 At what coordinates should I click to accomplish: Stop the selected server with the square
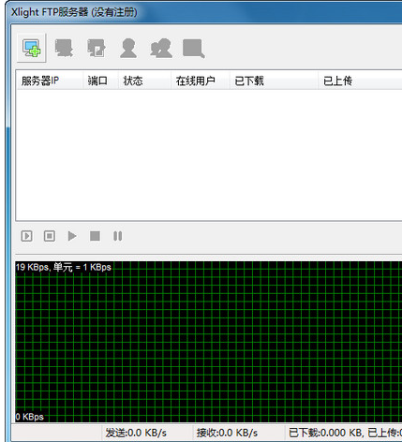(95, 236)
